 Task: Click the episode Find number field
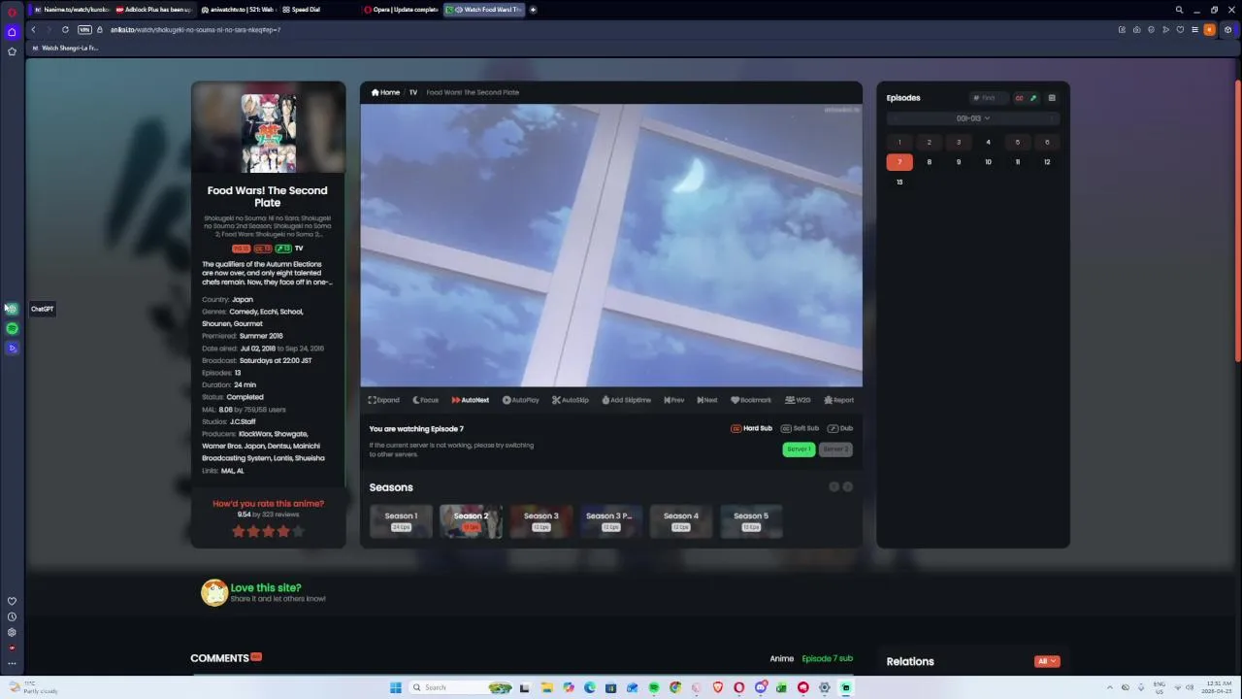click(x=989, y=98)
